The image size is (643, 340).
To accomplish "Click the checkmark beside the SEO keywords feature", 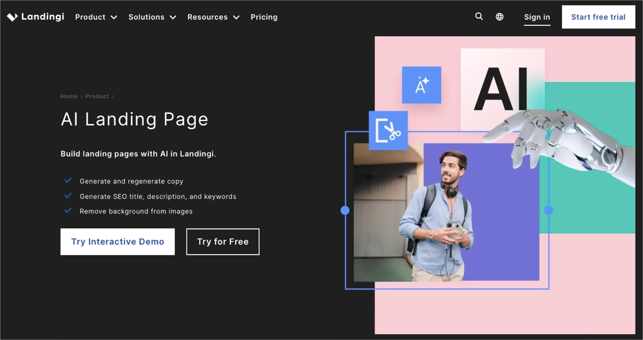I will pyautogui.click(x=68, y=195).
